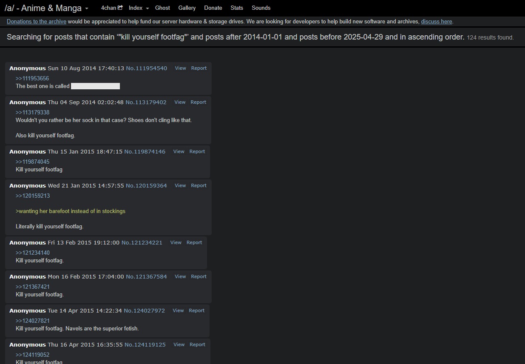
Task: Reveal the spoiler text in first post
Action: 95,86
